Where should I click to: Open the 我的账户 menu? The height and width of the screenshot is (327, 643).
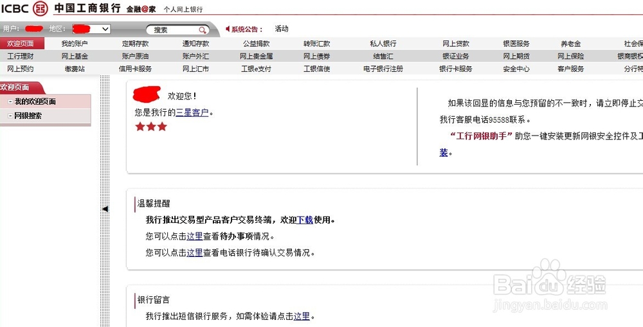click(75, 44)
